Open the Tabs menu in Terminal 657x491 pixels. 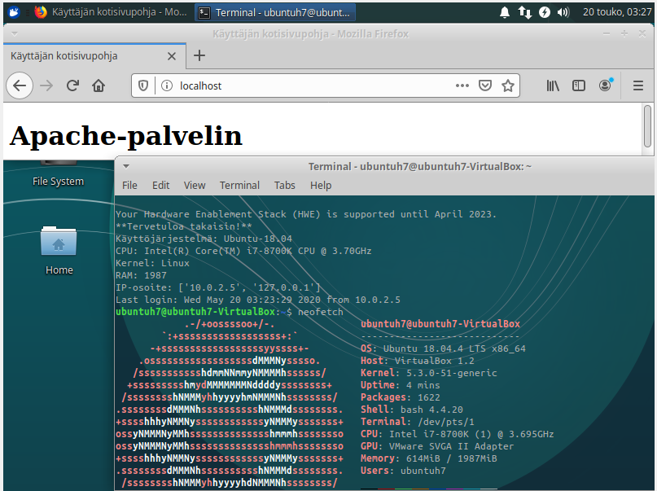(284, 185)
